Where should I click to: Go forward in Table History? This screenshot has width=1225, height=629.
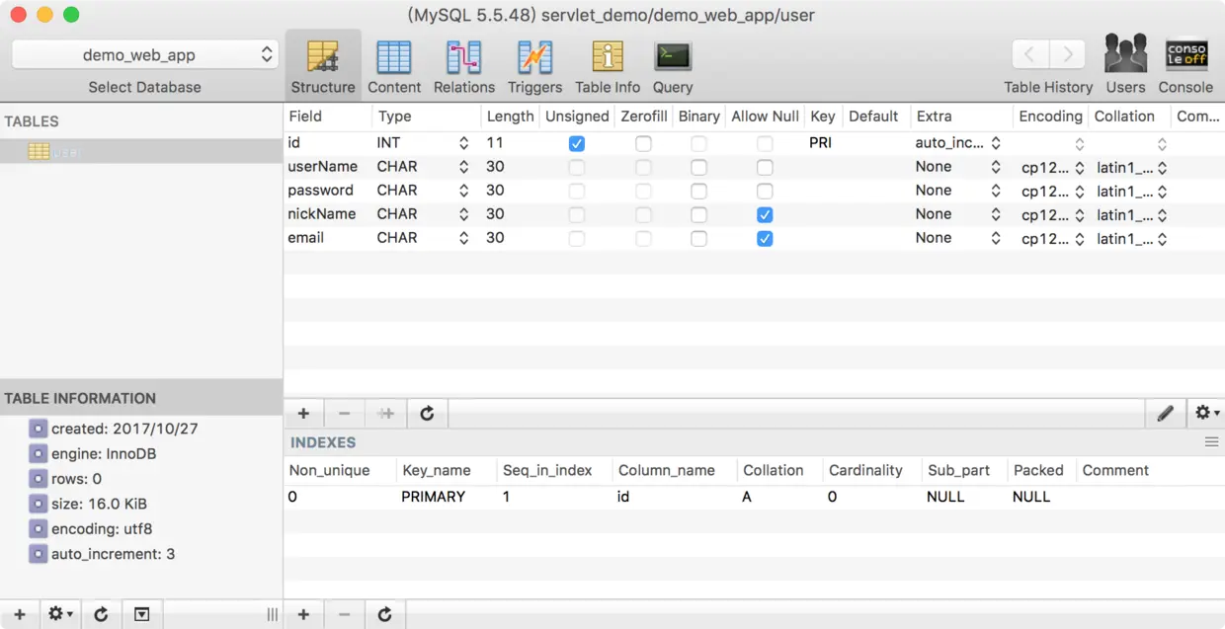tap(1067, 54)
